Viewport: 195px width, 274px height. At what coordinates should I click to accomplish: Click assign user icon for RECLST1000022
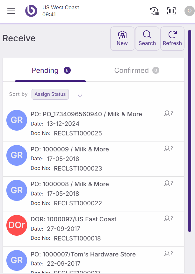point(168,183)
